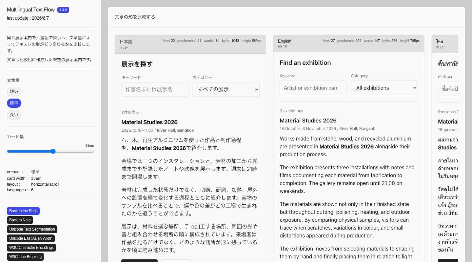The image size is (472, 262).
Task: Open W3C Line Breaking link
Action: (25, 257)
